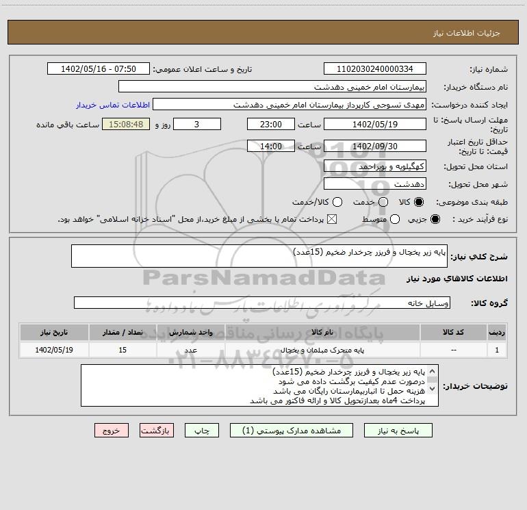Image resolution: width=527 pixels, height=510 pixels.
Task: Click the پاسخ به نیاز button
Action: 398,431
